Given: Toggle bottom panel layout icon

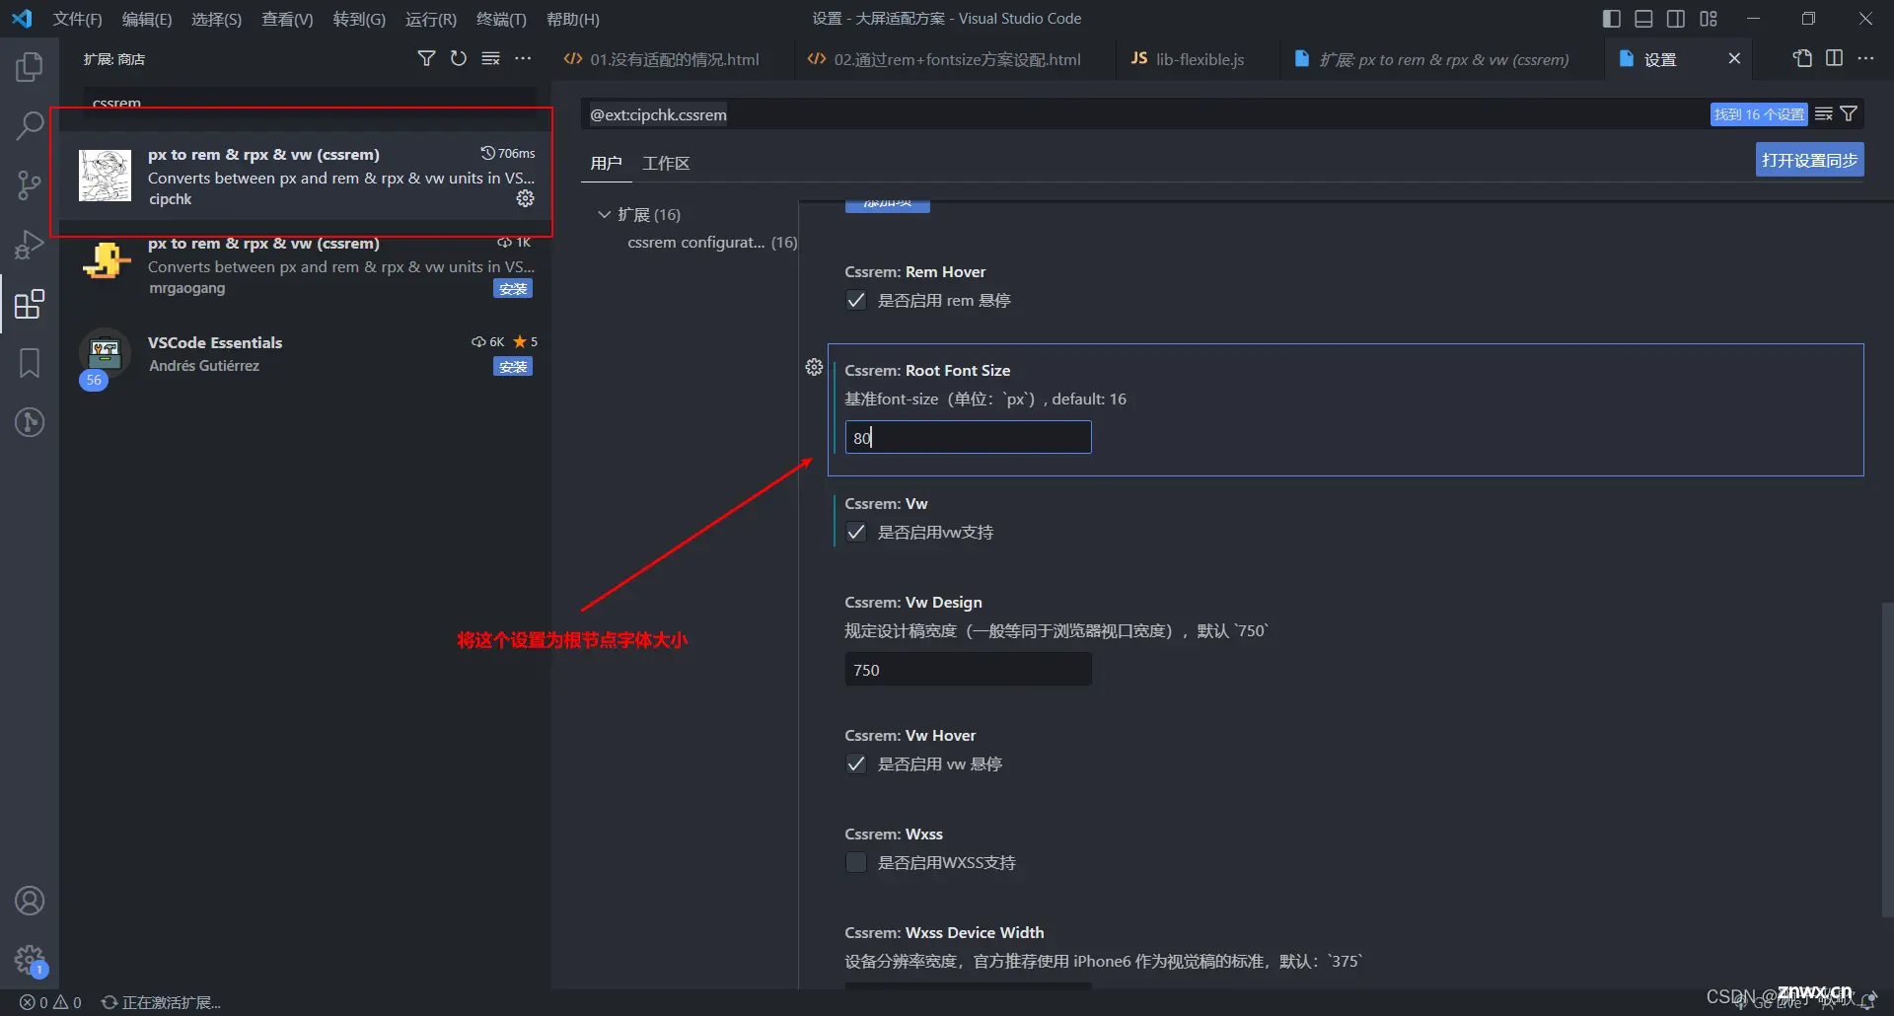Looking at the screenshot, I should (x=1643, y=19).
